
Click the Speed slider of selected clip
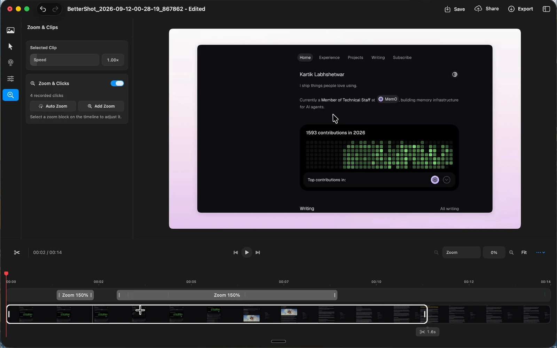(64, 60)
